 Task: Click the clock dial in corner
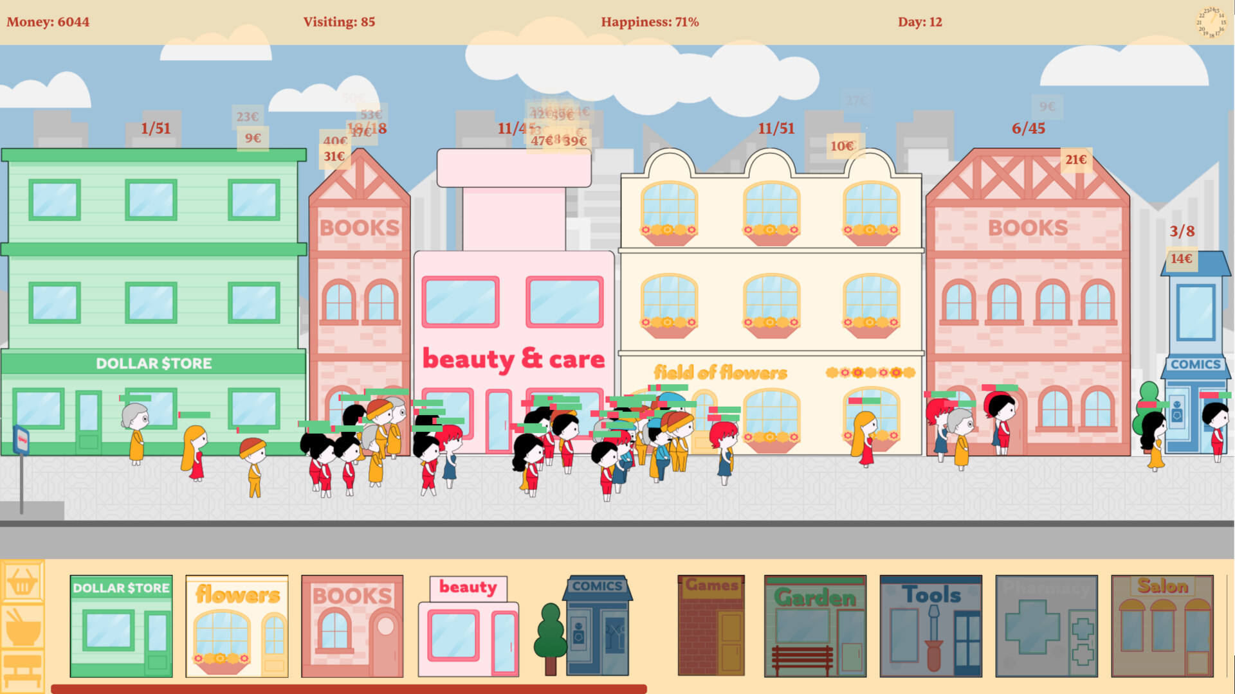pos(1211,22)
